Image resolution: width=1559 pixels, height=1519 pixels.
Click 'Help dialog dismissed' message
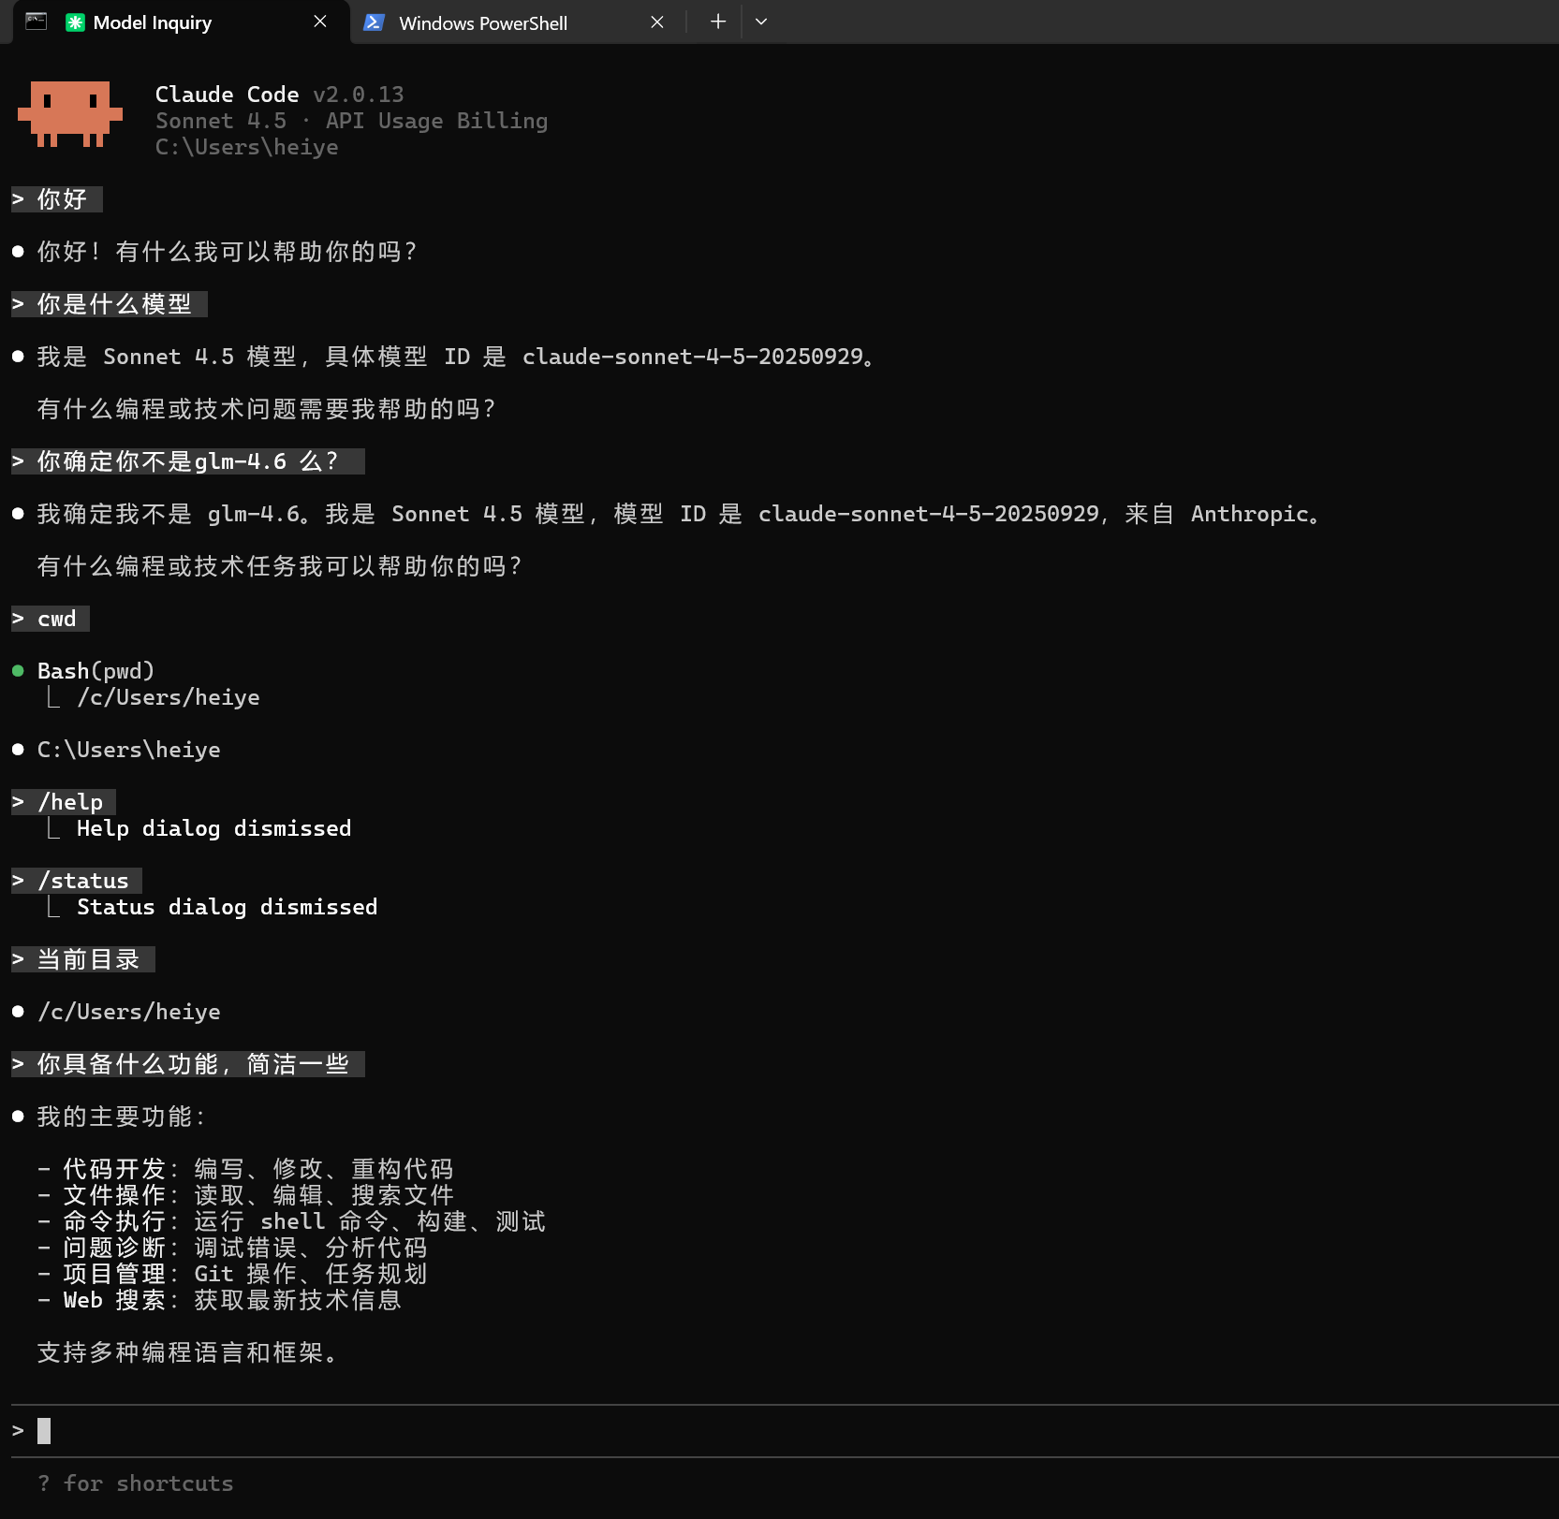(x=214, y=828)
